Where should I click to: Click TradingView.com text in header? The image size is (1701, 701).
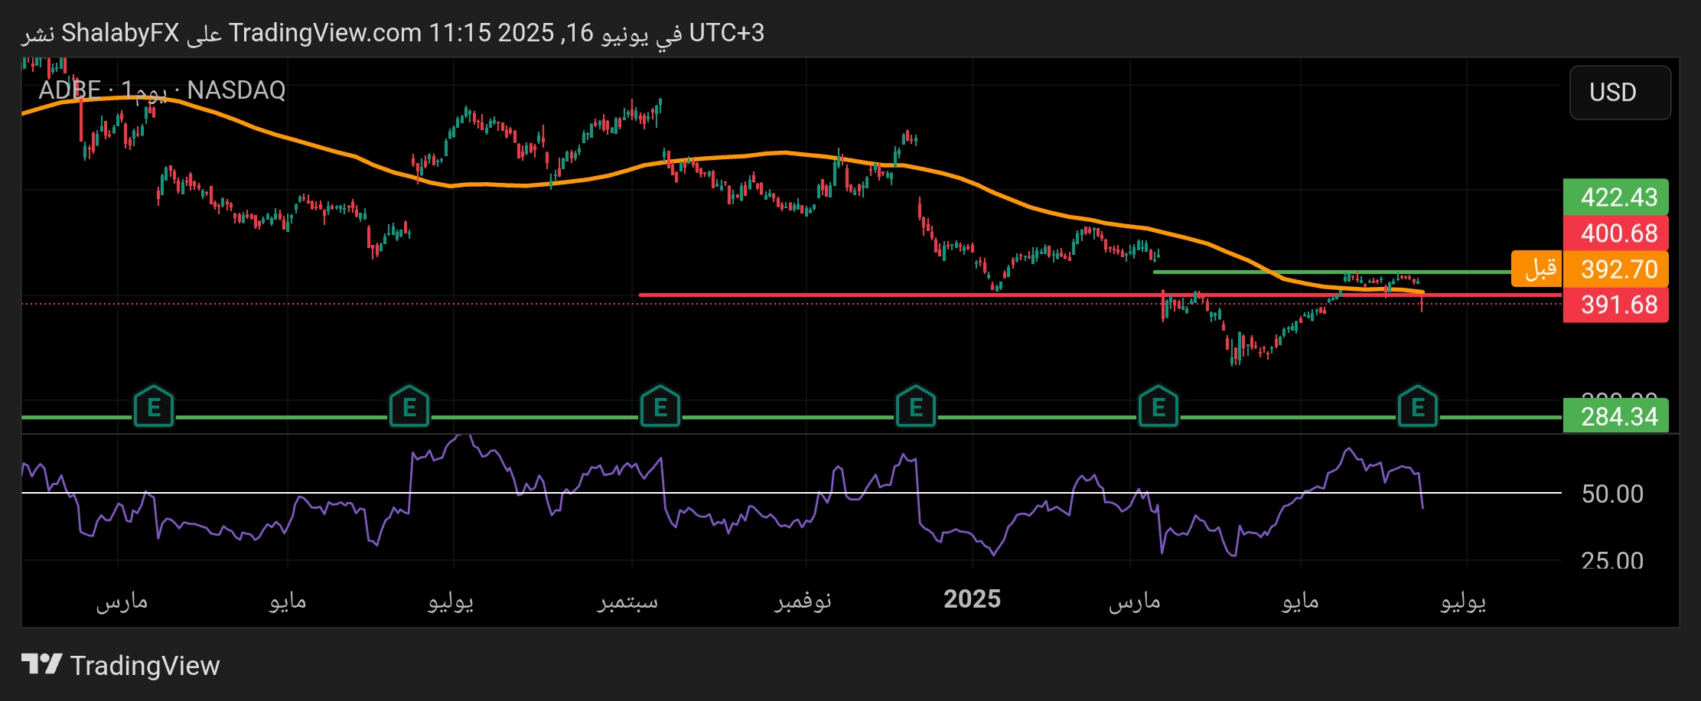click(x=325, y=33)
